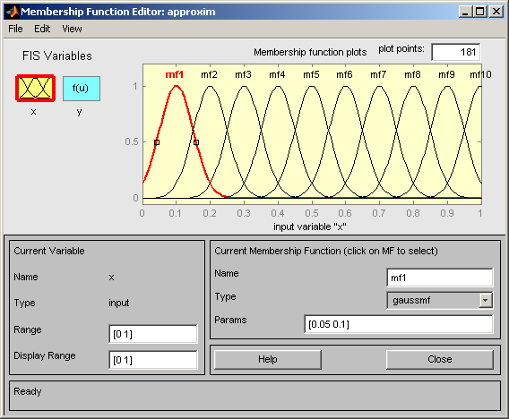Open the View menu

click(72, 29)
